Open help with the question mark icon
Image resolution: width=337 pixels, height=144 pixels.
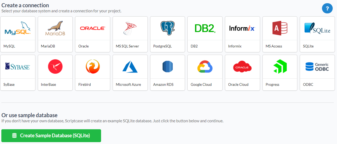327,9
